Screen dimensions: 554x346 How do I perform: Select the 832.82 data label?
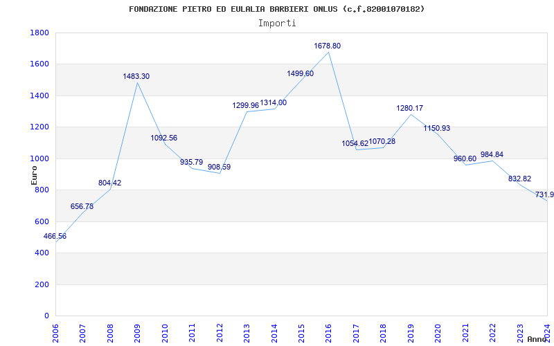coord(520,179)
